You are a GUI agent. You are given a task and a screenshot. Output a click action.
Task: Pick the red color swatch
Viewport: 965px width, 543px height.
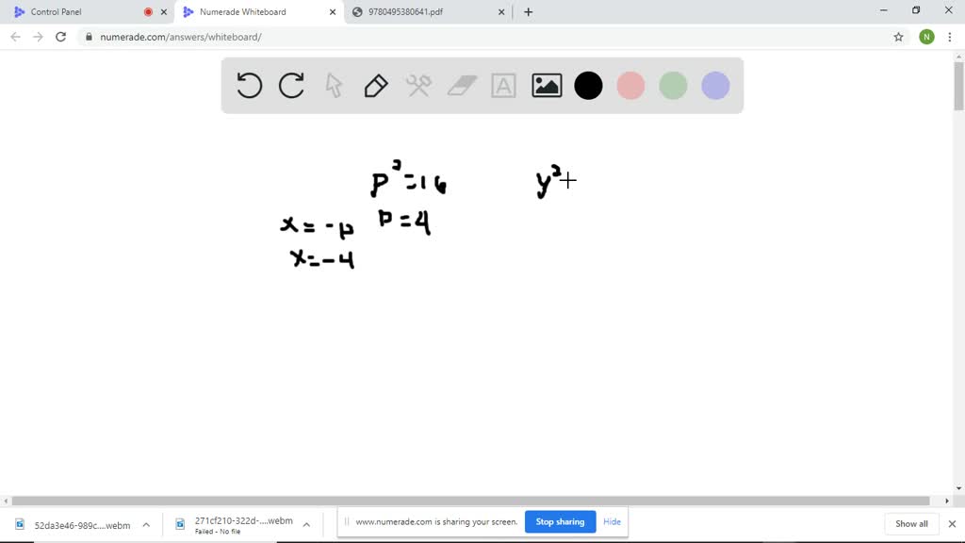(630, 86)
